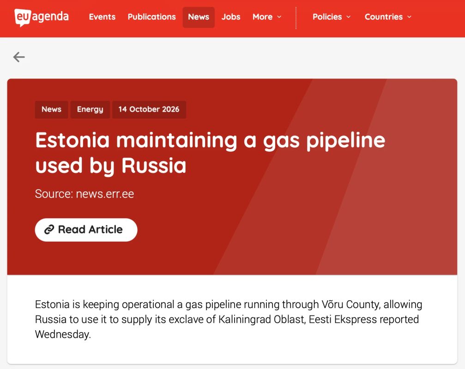The image size is (465, 369).
Task: Open the Publications section
Action: pyautogui.click(x=152, y=17)
